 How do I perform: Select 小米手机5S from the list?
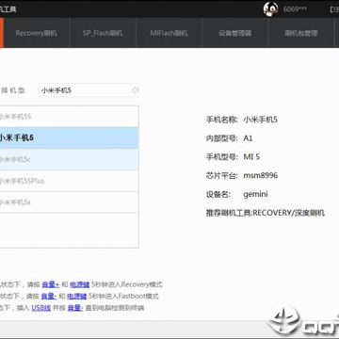pyautogui.click(x=69, y=117)
